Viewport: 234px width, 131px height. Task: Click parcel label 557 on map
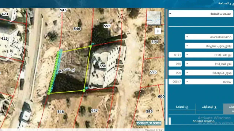pyautogui.click(x=94, y=111)
